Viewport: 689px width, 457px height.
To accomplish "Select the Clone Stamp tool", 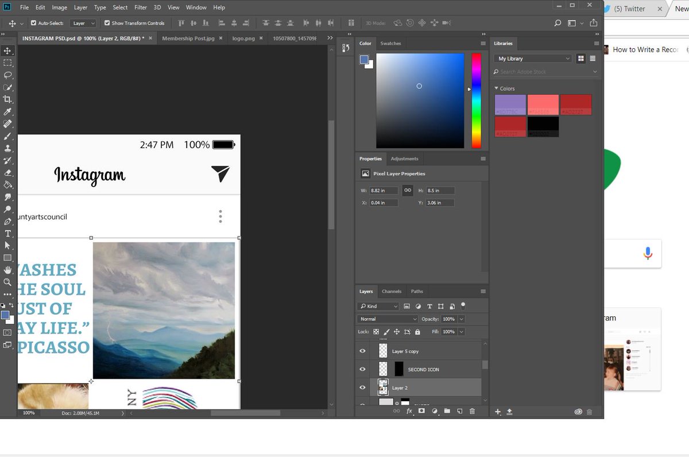I will (x=8, y=148).
